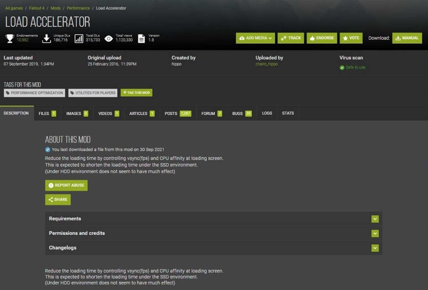
Task: Open the Videos tab
Action: 109,113
